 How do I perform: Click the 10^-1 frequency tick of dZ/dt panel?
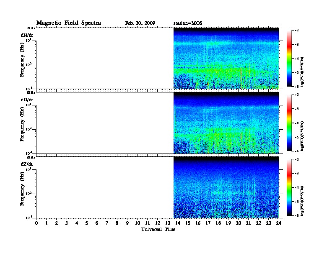[x=29, y=218]
